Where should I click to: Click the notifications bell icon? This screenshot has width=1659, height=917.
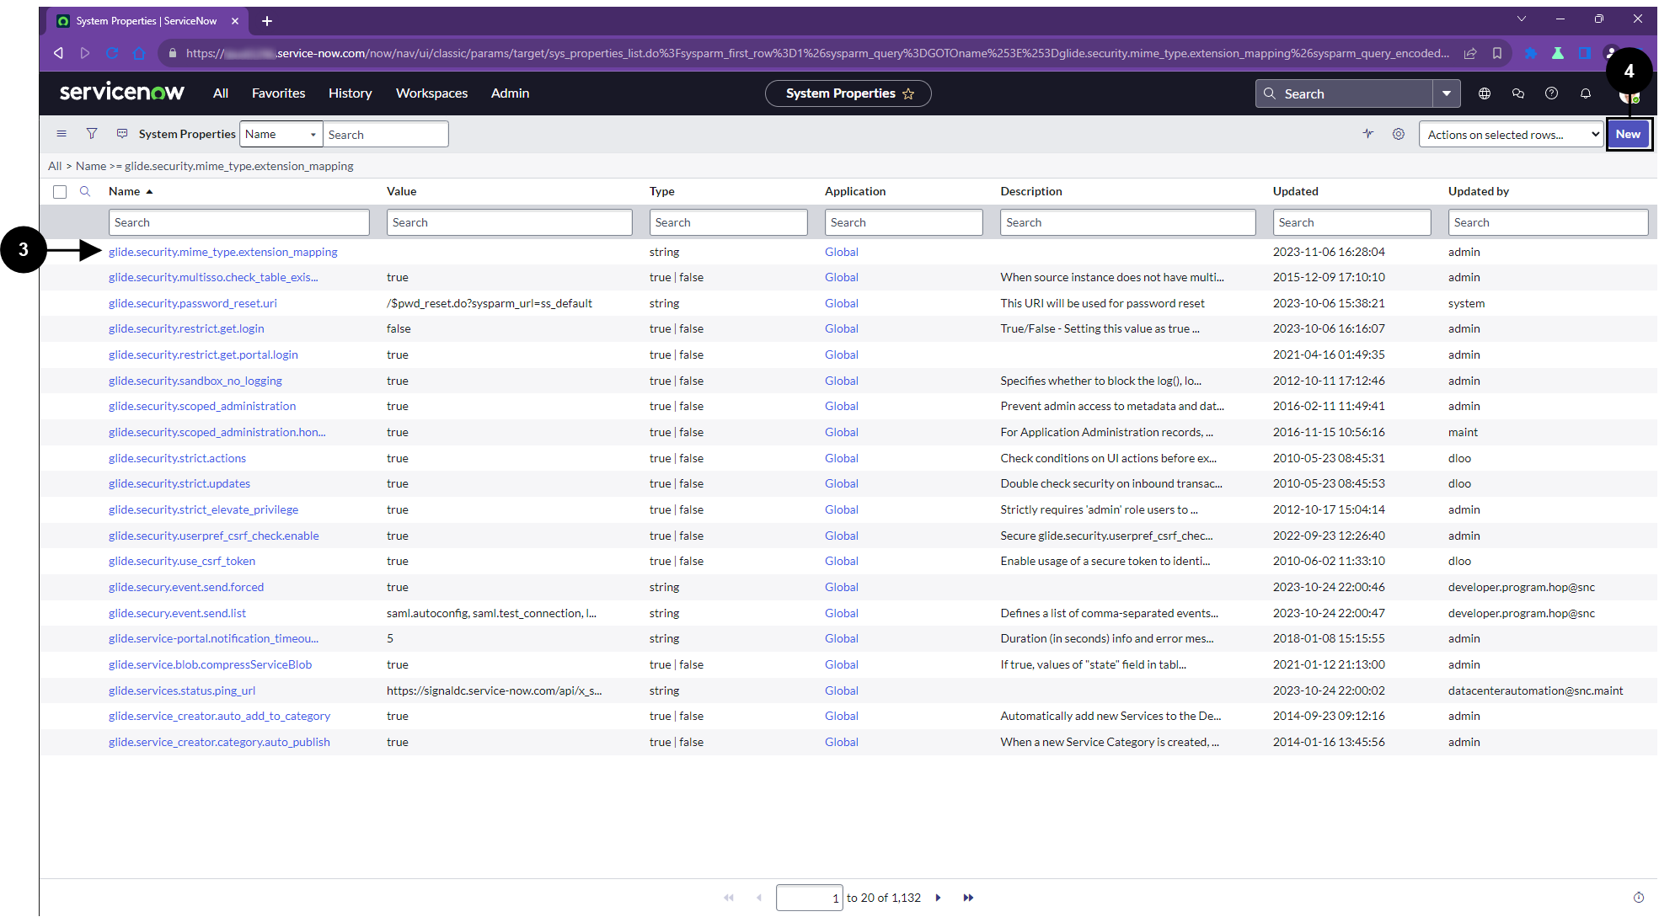tap(1586, 93)
